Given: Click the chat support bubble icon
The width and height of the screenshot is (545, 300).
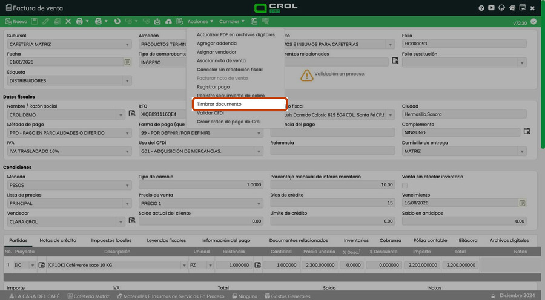Looking at the screenshot, I should point(501,8).
